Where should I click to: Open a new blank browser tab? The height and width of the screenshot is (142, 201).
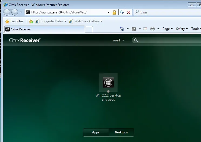point(89,29)
